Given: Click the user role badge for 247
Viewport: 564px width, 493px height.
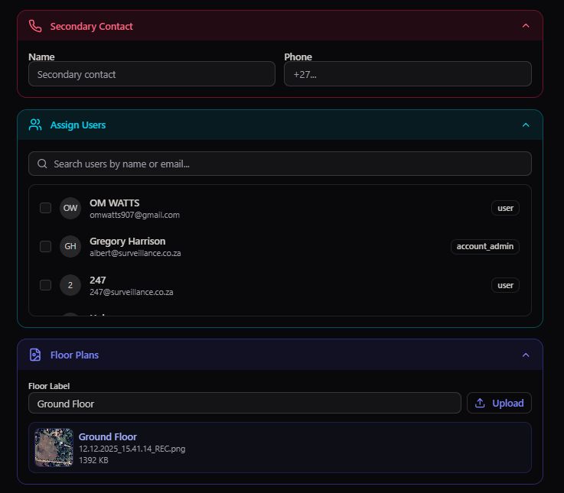Looking at the screenshot, I should click(x=505, y=285).
